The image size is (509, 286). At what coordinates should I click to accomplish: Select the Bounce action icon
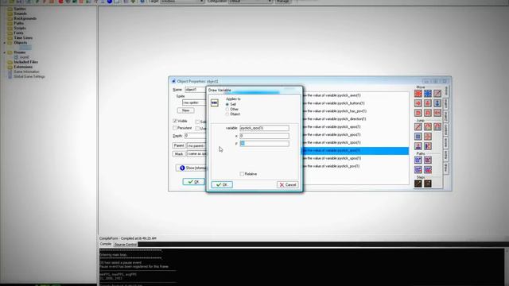tap(428, 146)
